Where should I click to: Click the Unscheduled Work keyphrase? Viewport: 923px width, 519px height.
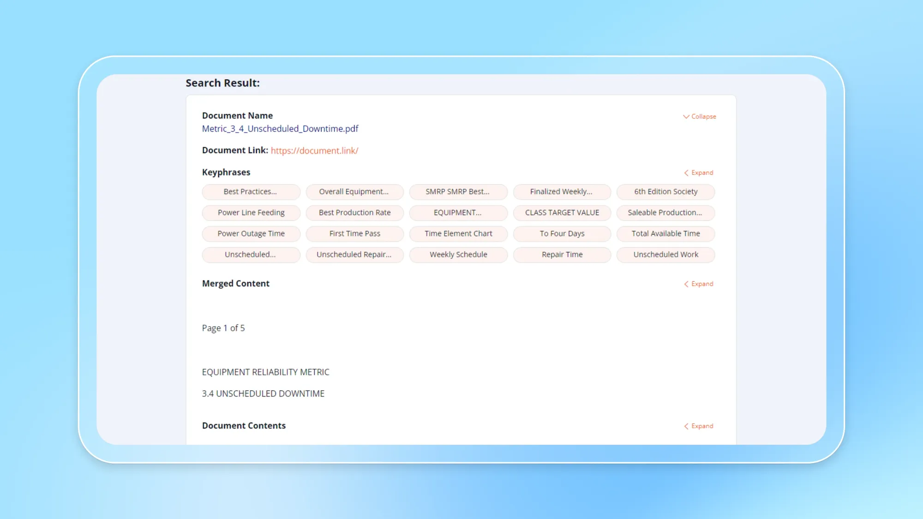pyautogui.click(x=665, y=255)
